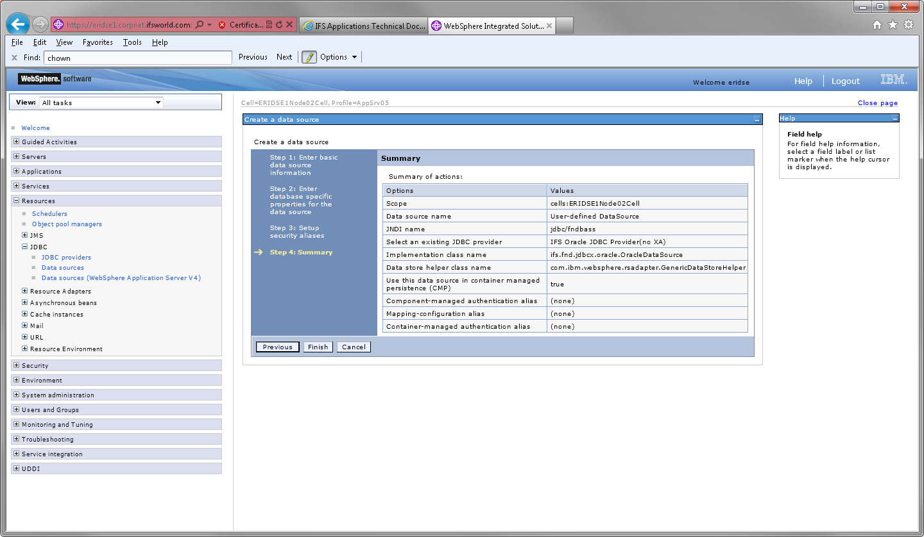This screenshot has width=924, height=537.
Task: Click the find highlight pencil icon
Action: pos(309,57)
